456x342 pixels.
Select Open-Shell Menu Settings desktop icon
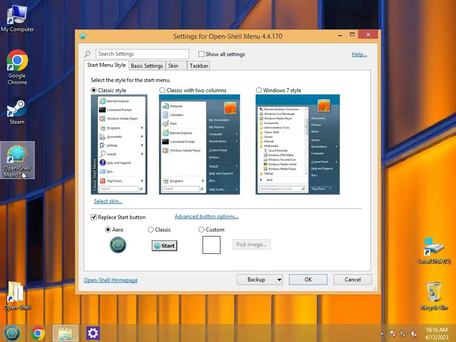click(x=17, y=160)
